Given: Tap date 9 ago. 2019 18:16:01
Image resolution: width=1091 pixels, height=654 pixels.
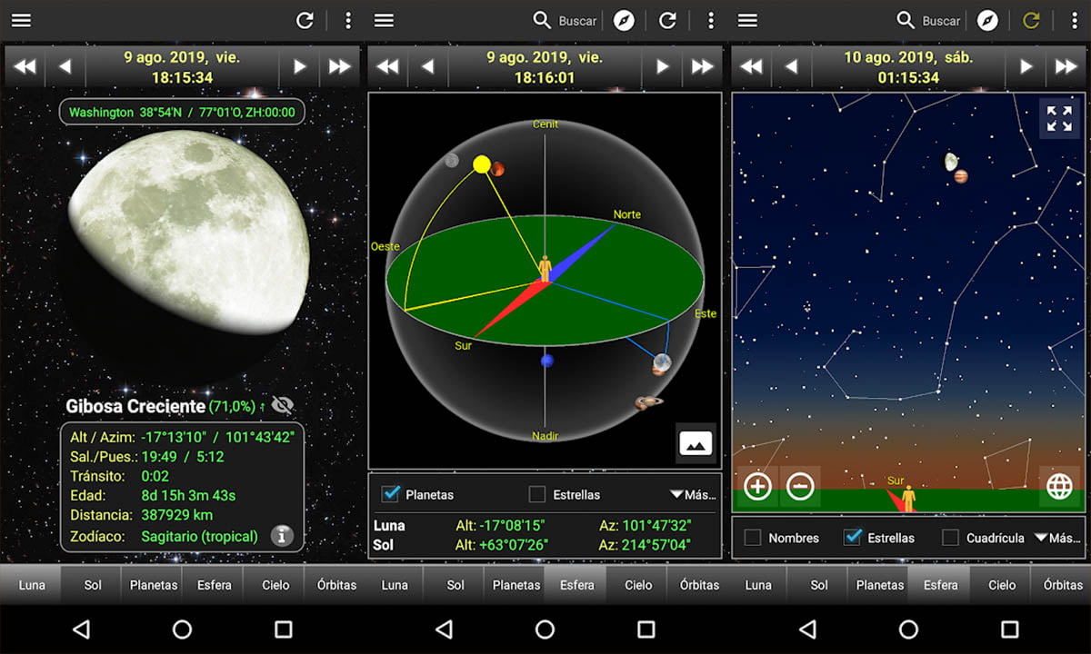Looking at the screenshot, I should point(545,66).
